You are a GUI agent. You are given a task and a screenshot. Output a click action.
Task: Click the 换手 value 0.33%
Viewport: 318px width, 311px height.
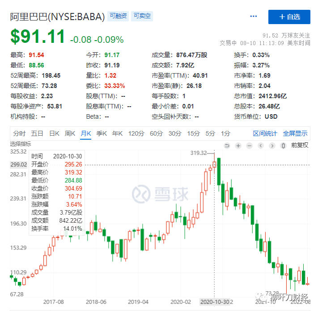pyautogui.click(x=261, y=55)
